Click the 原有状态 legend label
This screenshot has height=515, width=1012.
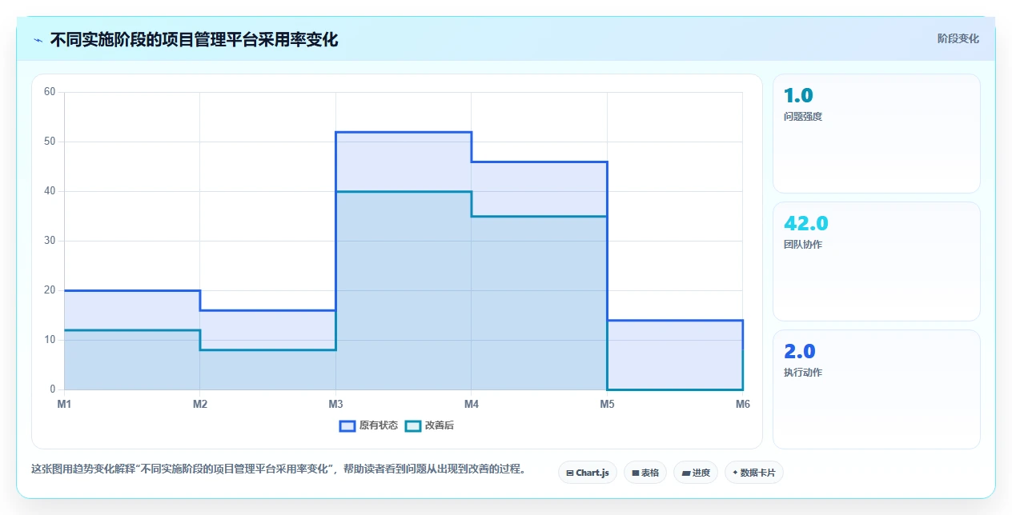(x=379, y=425)
